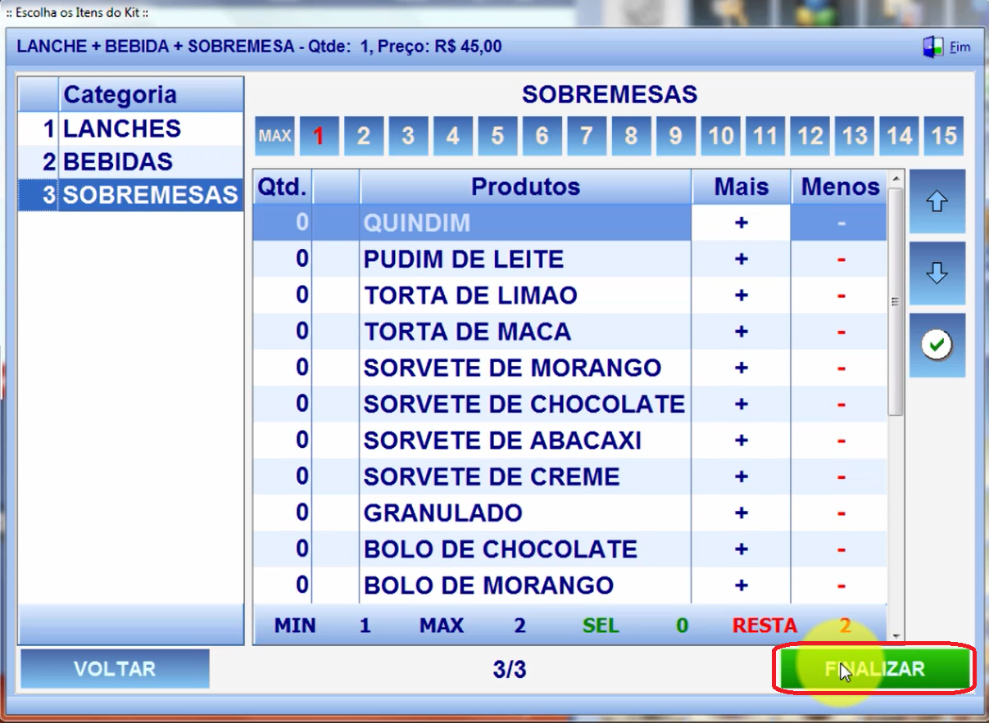Select quantity 5 in number row
Viewport: 989px width, 723px height.
(497, 136)
